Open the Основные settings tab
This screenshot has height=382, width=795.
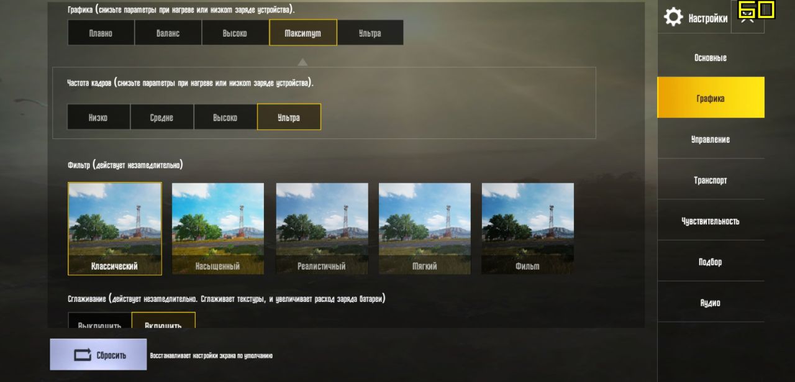[x=711, y=58]
